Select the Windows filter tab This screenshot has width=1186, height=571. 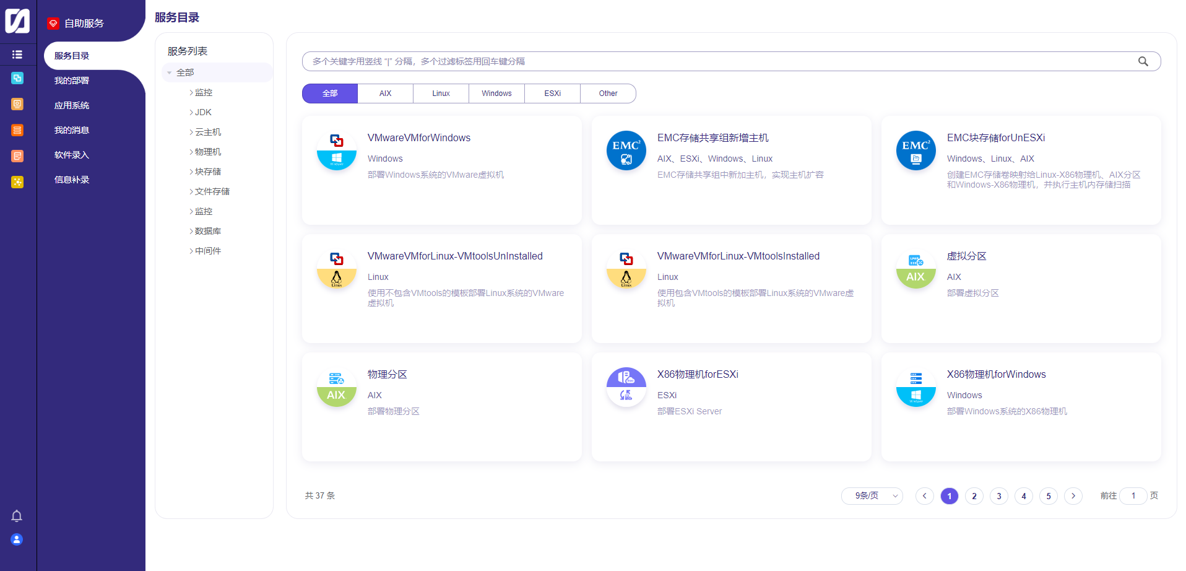pos(496,94)
